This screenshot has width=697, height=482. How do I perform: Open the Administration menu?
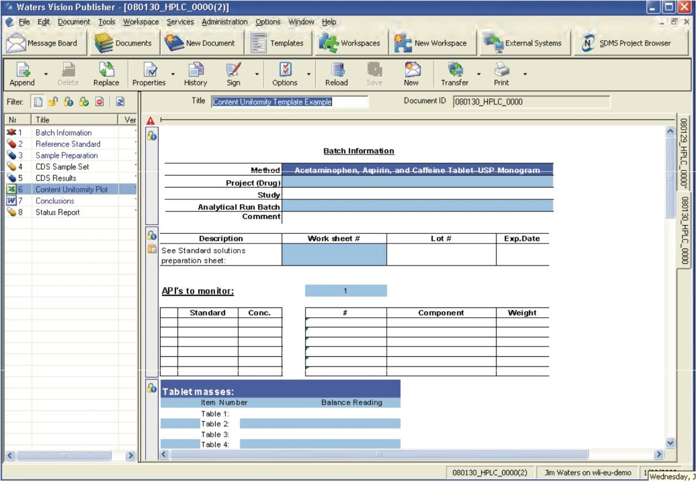(224, 22)
